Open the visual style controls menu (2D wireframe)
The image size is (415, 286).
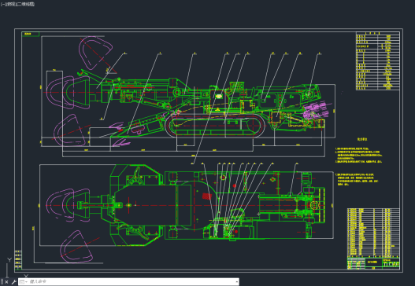coord(25,4)
